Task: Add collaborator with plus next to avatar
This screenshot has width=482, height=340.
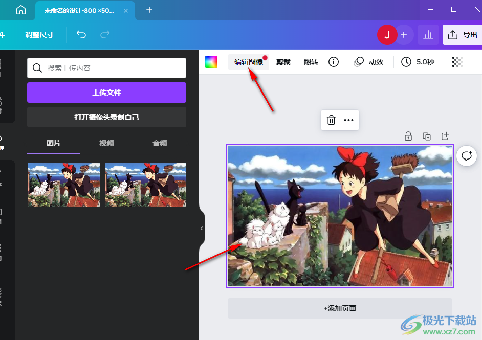Action: click(404, 35)
